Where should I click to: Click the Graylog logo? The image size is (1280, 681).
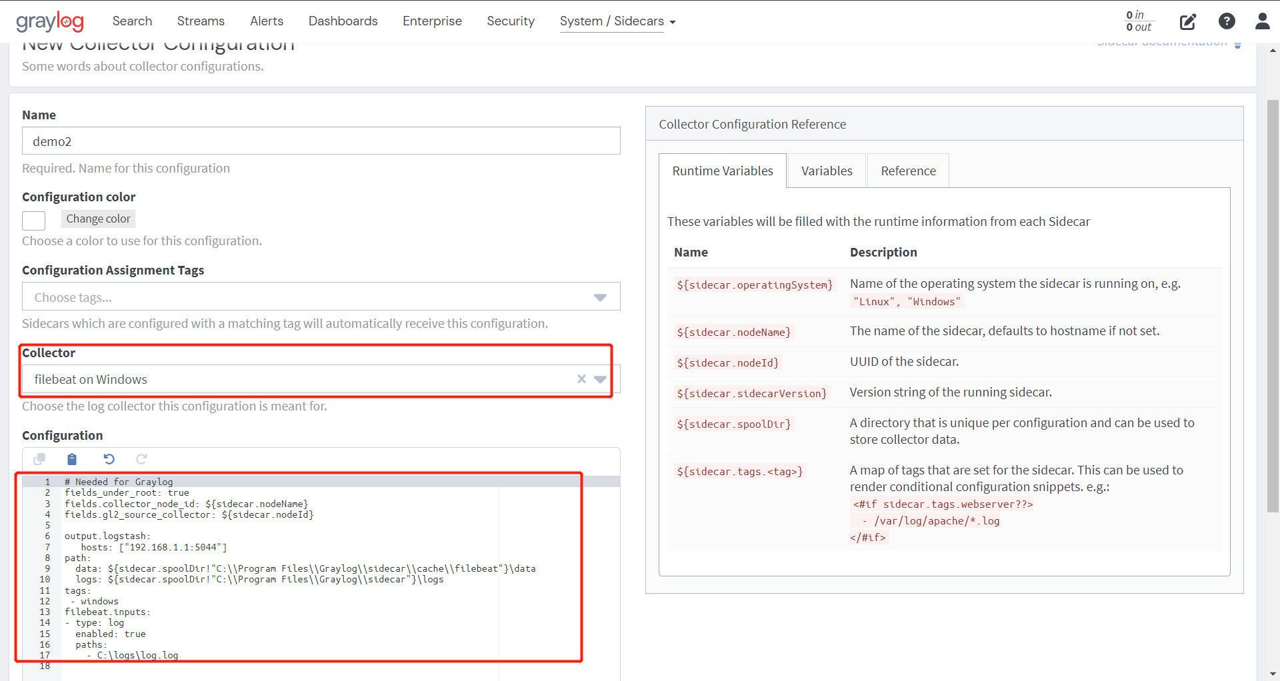50,21
